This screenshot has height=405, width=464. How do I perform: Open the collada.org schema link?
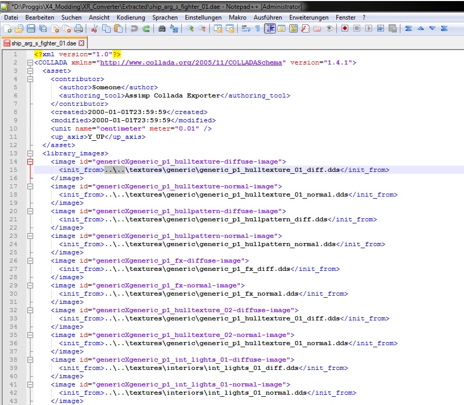tap(191, 62)
